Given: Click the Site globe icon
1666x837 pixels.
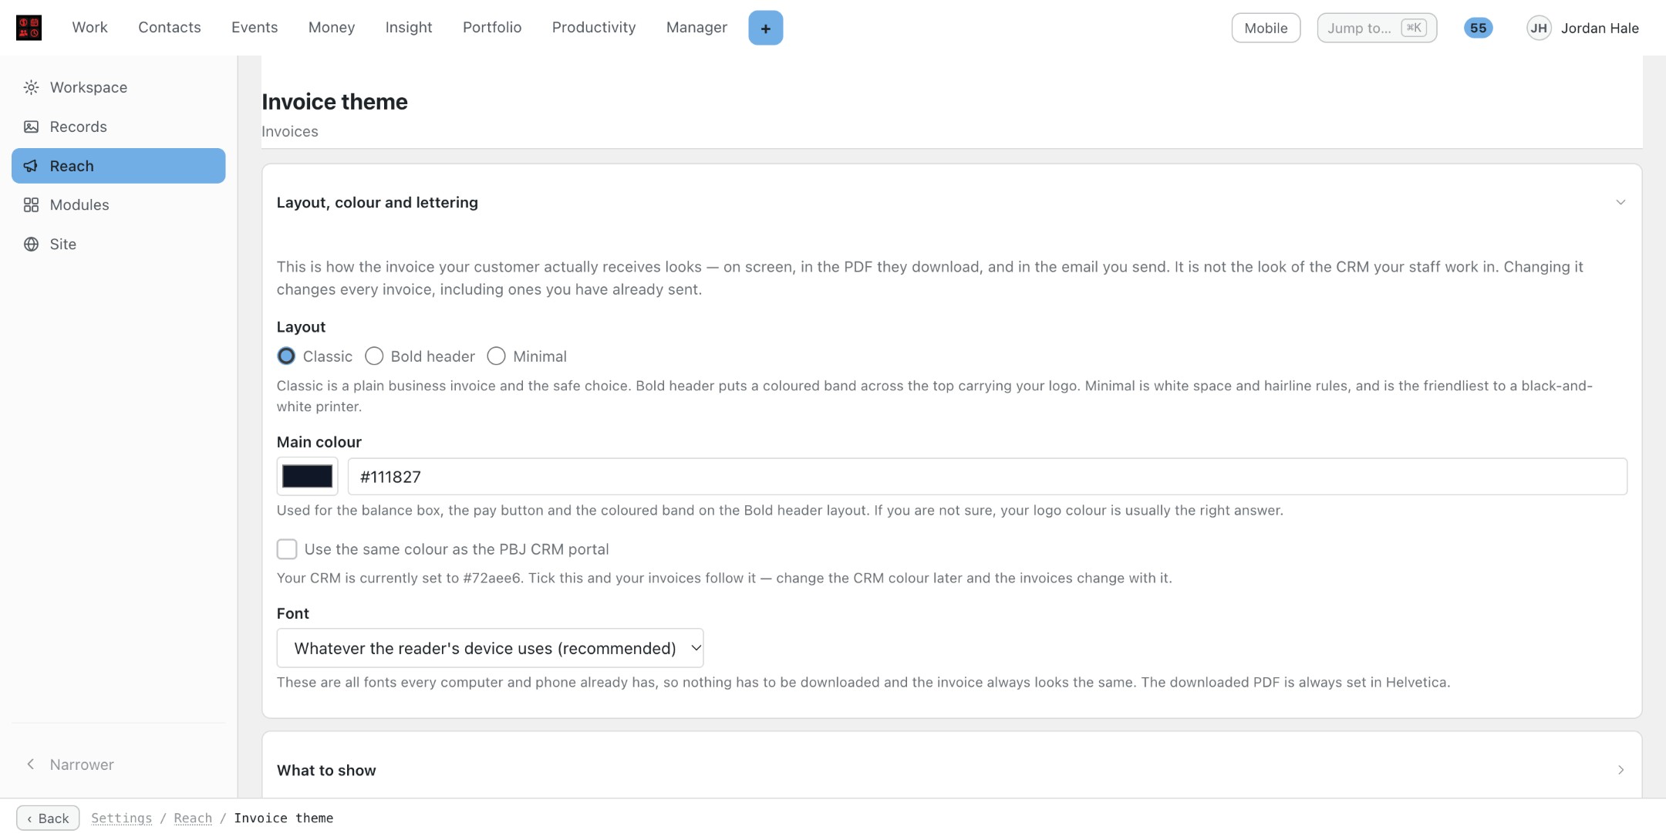Looking at the screenshot, I should (31, 245).
